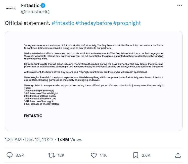Repost the tweet via retweet icon
Viewport: 188px width, 164px height.
pyautogui.click(x=51, y=155)
